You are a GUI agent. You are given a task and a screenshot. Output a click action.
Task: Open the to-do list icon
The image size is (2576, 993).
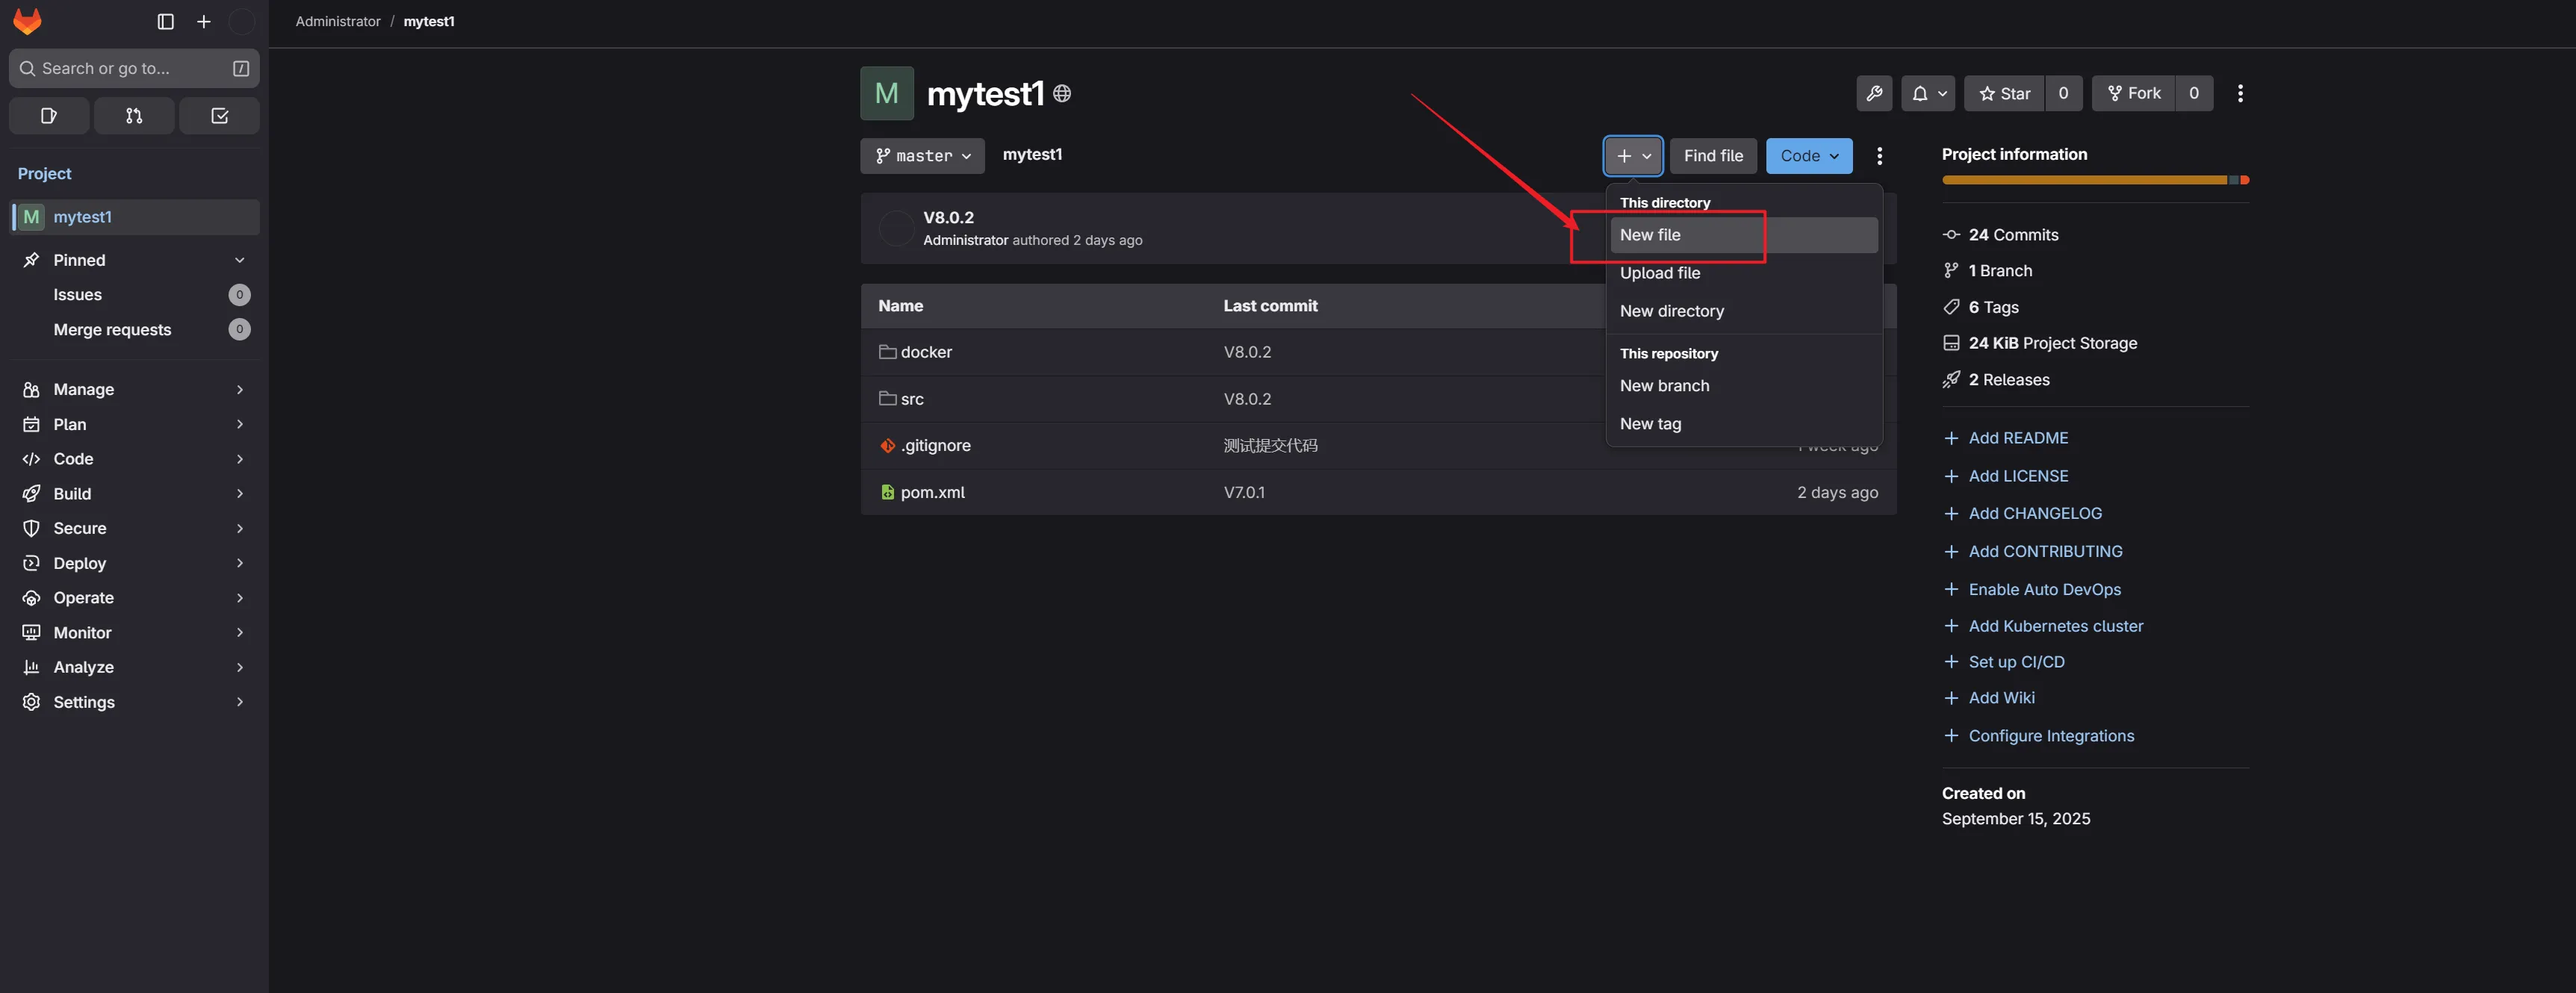point(220,116)
